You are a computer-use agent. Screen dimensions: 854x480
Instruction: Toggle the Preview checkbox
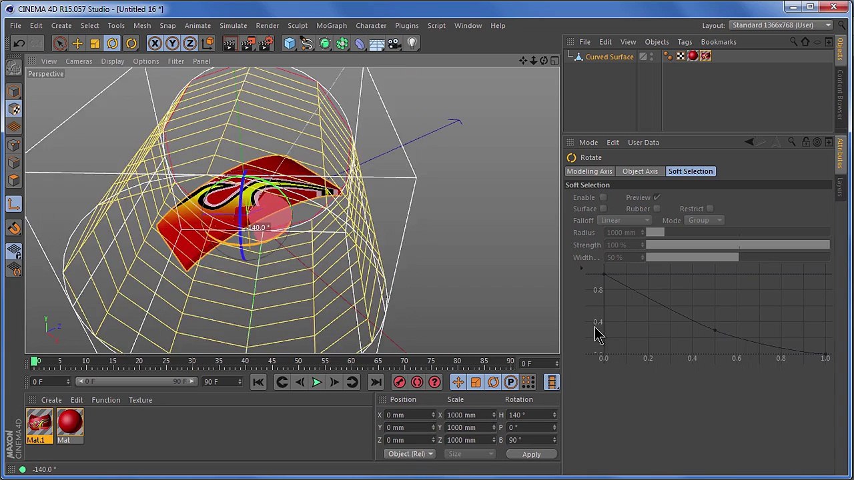[x=657, y=197]
